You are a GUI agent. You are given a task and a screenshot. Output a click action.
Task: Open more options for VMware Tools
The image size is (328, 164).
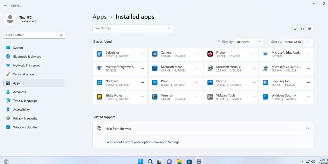(x=253, y=97)
